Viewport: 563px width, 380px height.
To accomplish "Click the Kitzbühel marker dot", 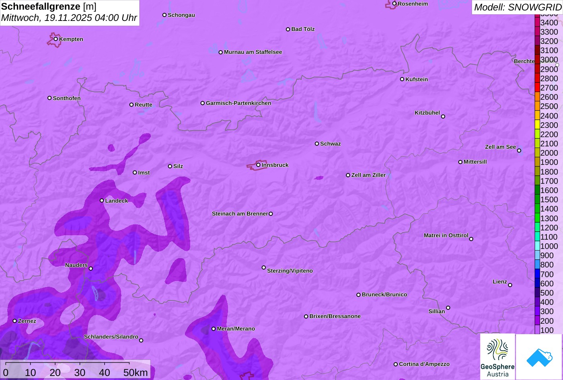I will (443, 117).
